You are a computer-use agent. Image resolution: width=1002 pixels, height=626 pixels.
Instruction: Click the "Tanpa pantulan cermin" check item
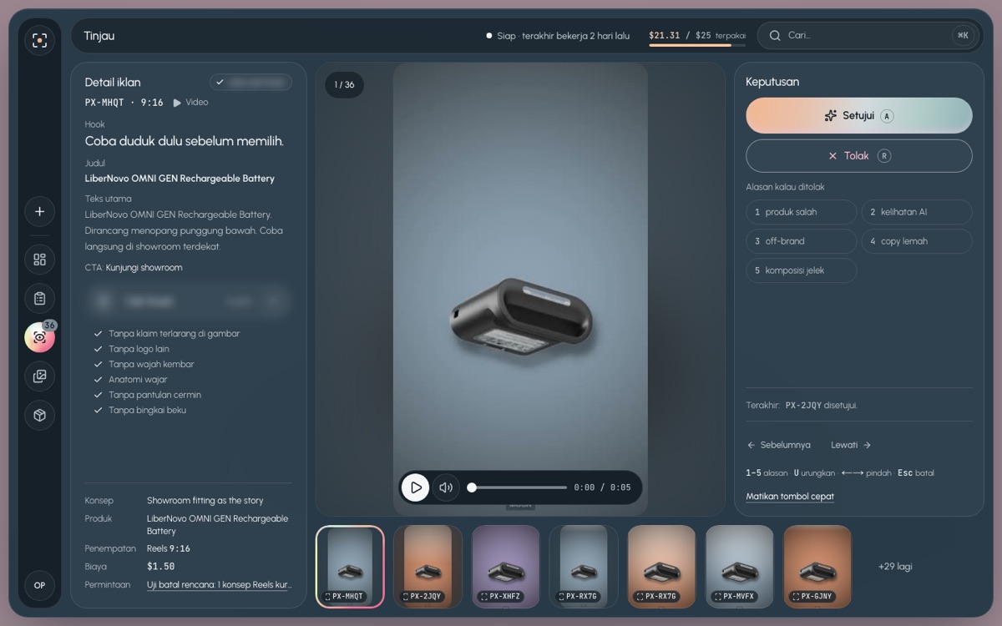point(148,395)
